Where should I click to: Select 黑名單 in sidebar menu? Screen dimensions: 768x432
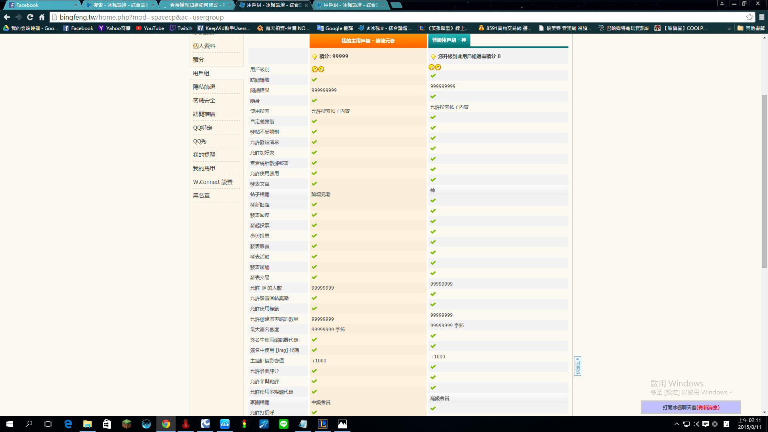pos(201,196)
